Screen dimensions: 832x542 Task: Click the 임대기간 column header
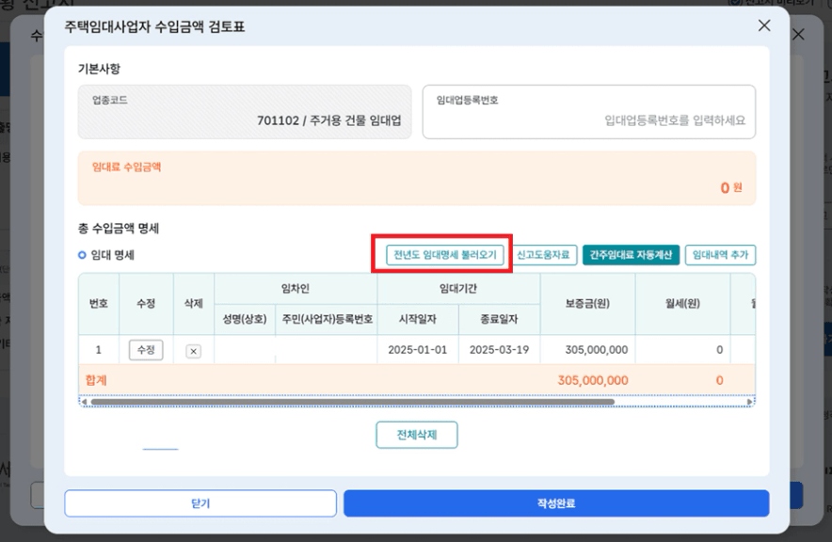(457, 288)
